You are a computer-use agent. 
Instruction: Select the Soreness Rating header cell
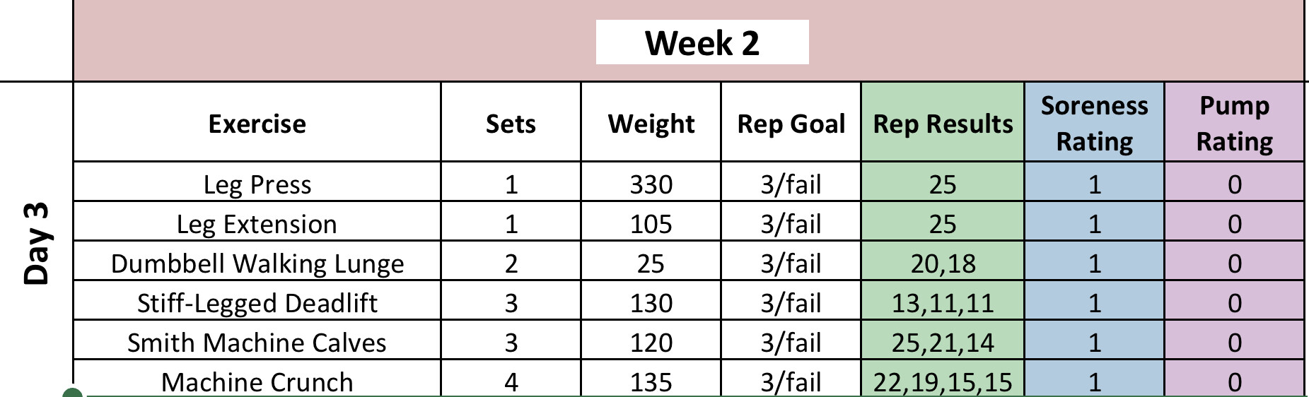(x=1094, y=124)
